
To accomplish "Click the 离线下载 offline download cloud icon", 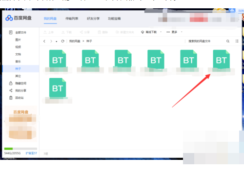I will 142,32.
